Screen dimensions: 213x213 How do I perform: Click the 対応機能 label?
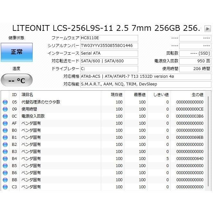[71, 84]
